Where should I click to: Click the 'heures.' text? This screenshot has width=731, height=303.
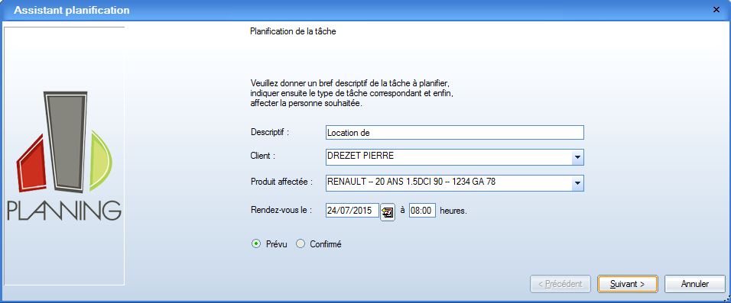(453, 211)
